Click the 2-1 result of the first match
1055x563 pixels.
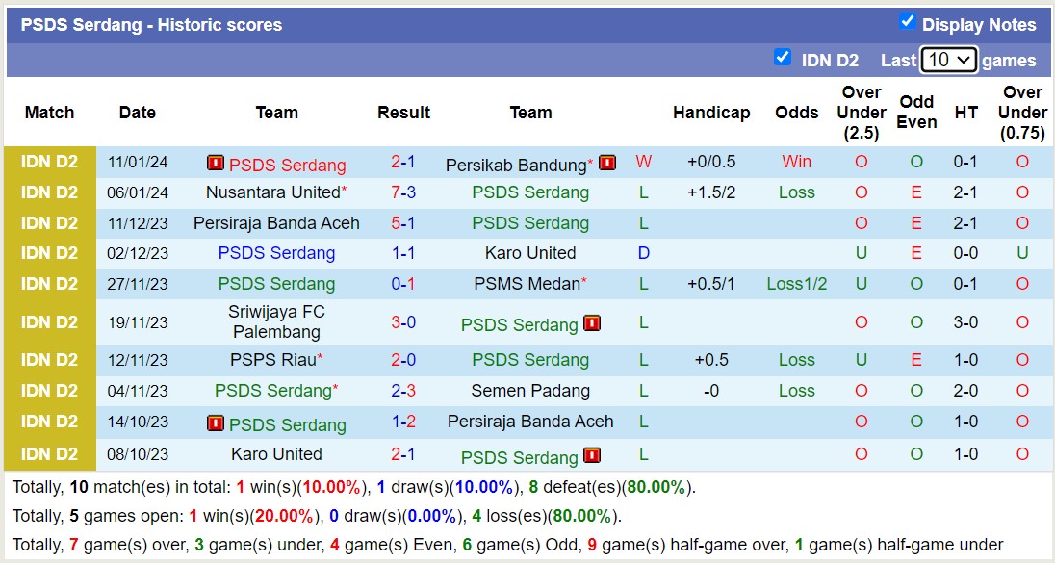(403, 162)
